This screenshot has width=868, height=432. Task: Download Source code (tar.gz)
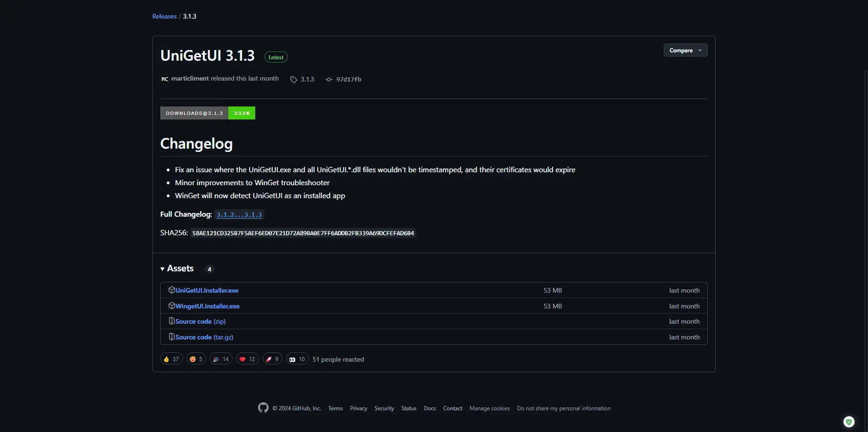tap(204, 337)
